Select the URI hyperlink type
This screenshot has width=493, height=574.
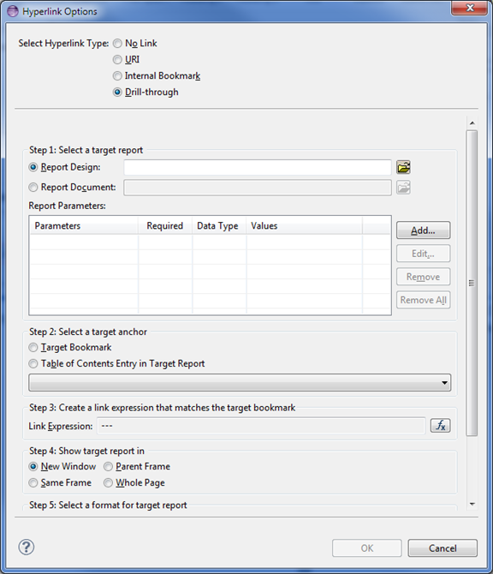[x=117, y=60]
